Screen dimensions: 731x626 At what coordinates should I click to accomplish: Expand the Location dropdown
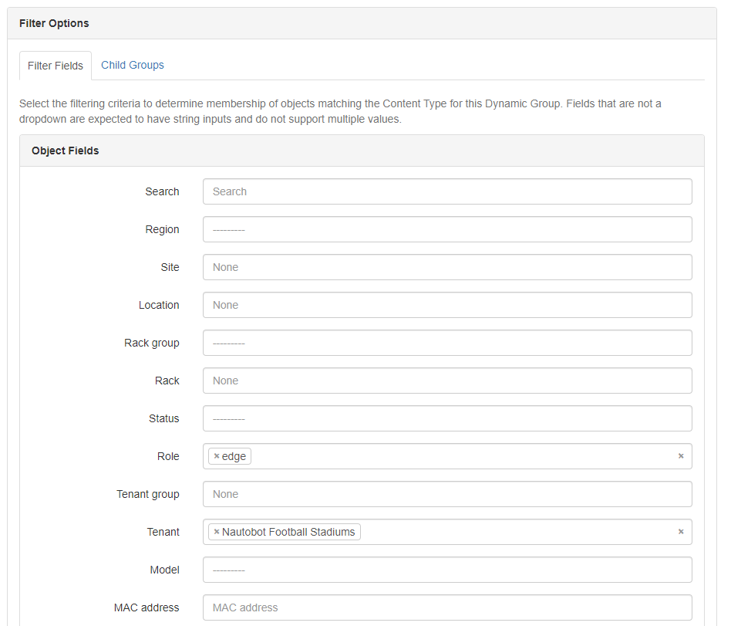(x=447, y=305)
